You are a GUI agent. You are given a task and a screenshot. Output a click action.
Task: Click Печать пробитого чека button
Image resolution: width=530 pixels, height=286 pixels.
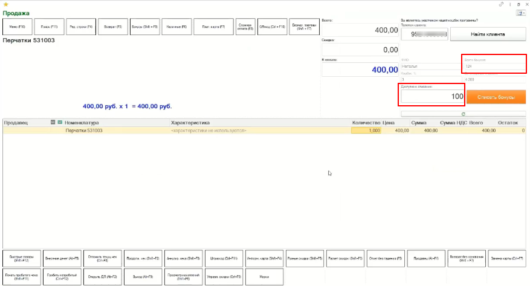click(22, 277)
